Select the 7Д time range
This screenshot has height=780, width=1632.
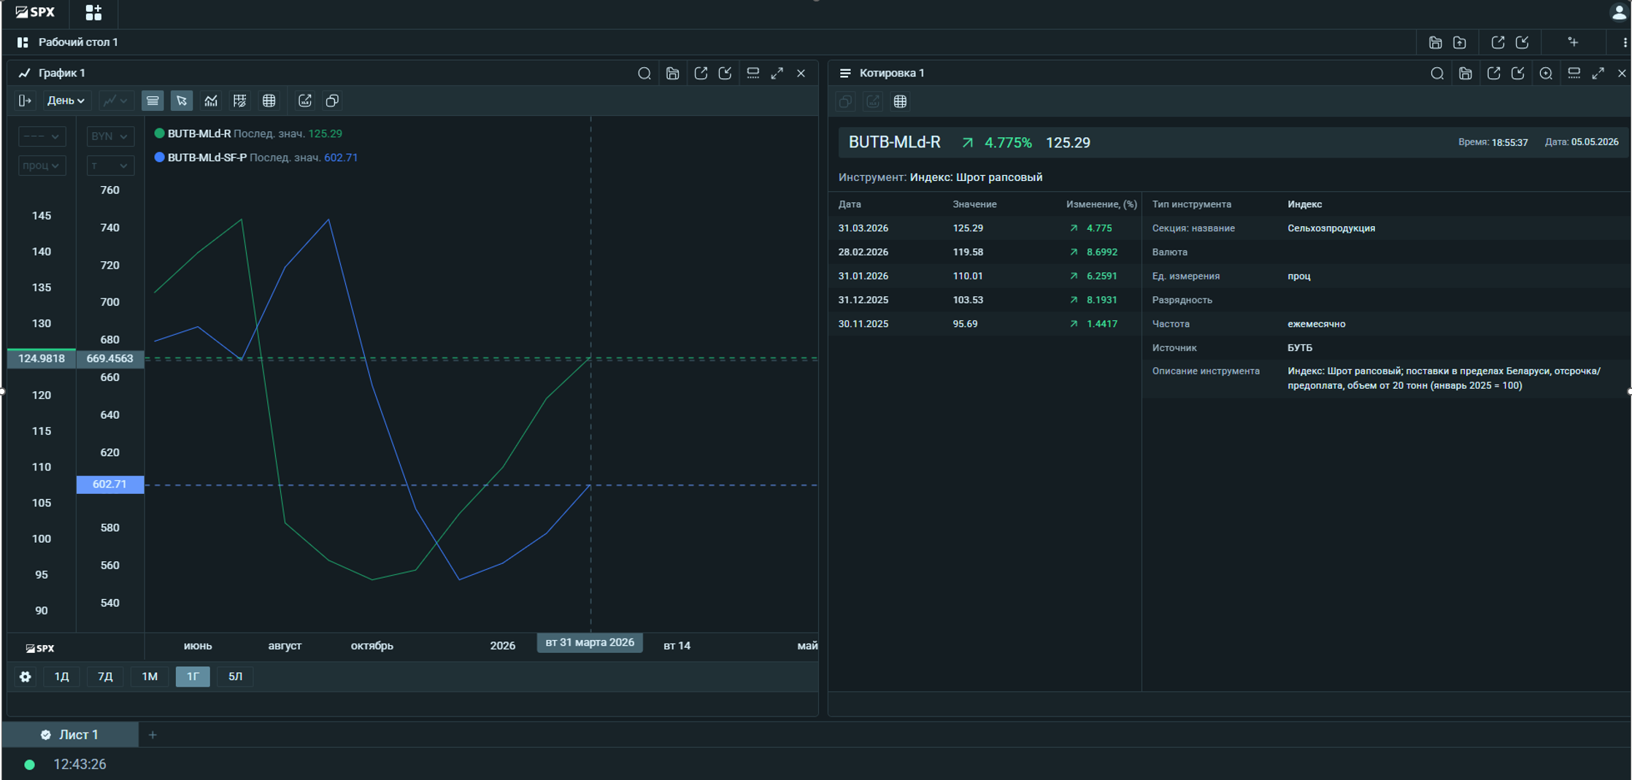pos(105,676)
